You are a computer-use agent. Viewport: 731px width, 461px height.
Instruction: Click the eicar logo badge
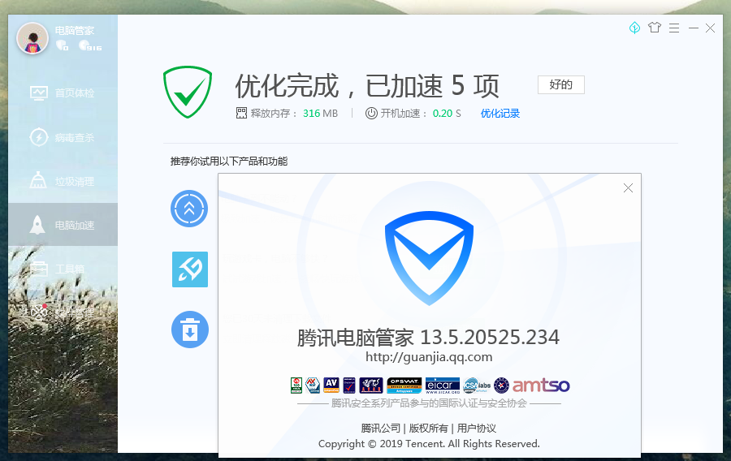click(x=443, y=386)
